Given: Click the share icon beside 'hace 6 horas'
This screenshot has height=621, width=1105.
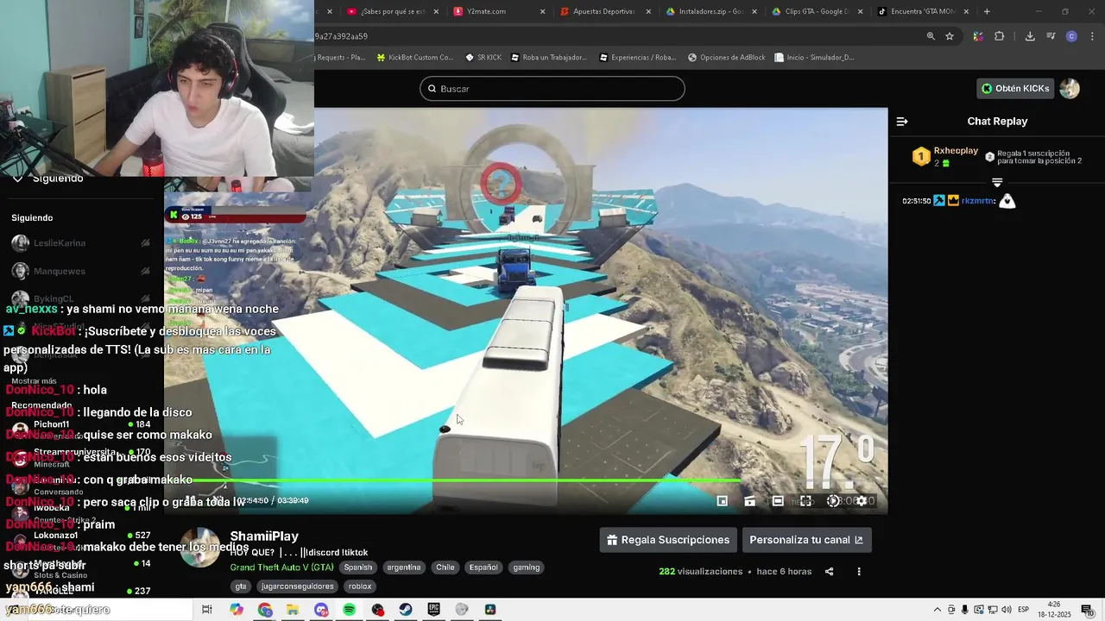Looking at the screenshot, I should pos(829,571).
